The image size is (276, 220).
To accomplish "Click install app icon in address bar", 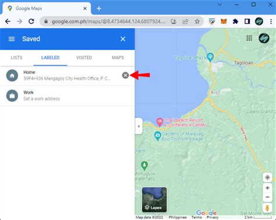I will 174,22.
